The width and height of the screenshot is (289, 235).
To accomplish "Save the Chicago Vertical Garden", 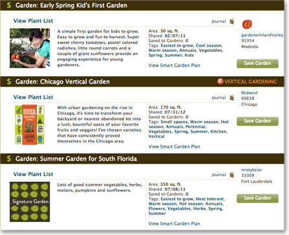I will pos(257,121).
